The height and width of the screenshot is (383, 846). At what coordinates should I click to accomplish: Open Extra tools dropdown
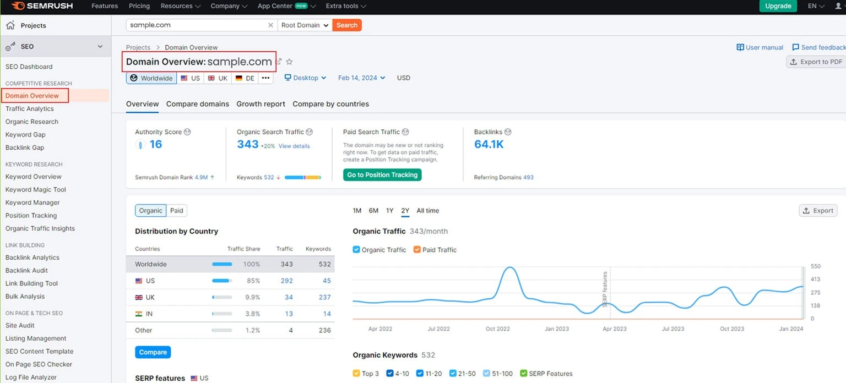[346, 6]
